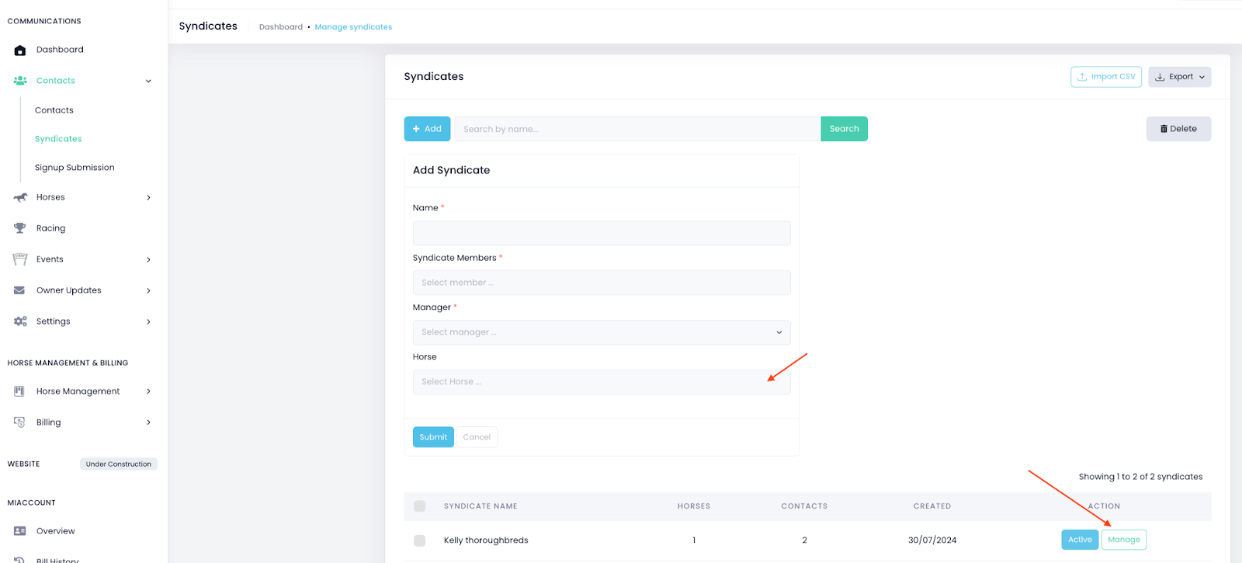
Task: Open the Export dropdown
Action: 1179,77
